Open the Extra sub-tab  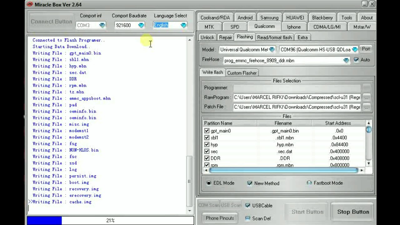pyautogui.click(x=302, y=37)
